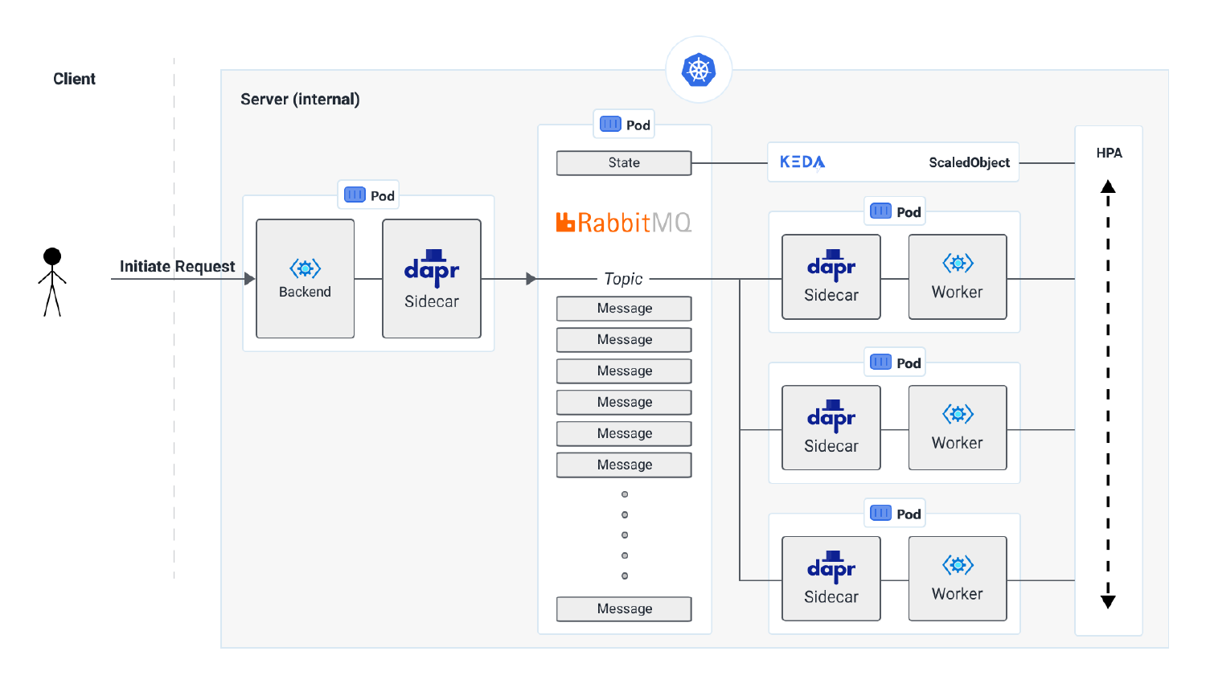Image resolution: width=1206 pixels, height=684 pixels.
Task: Click the upward arrowhead under HPA
Action: (1108, 187)
